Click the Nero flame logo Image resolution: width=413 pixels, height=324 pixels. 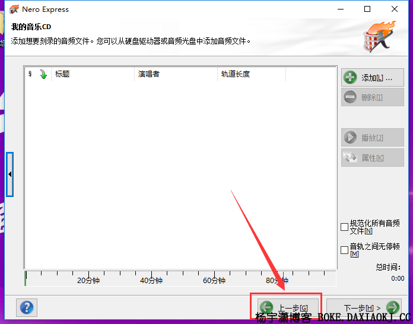click(x=379, y=36)
